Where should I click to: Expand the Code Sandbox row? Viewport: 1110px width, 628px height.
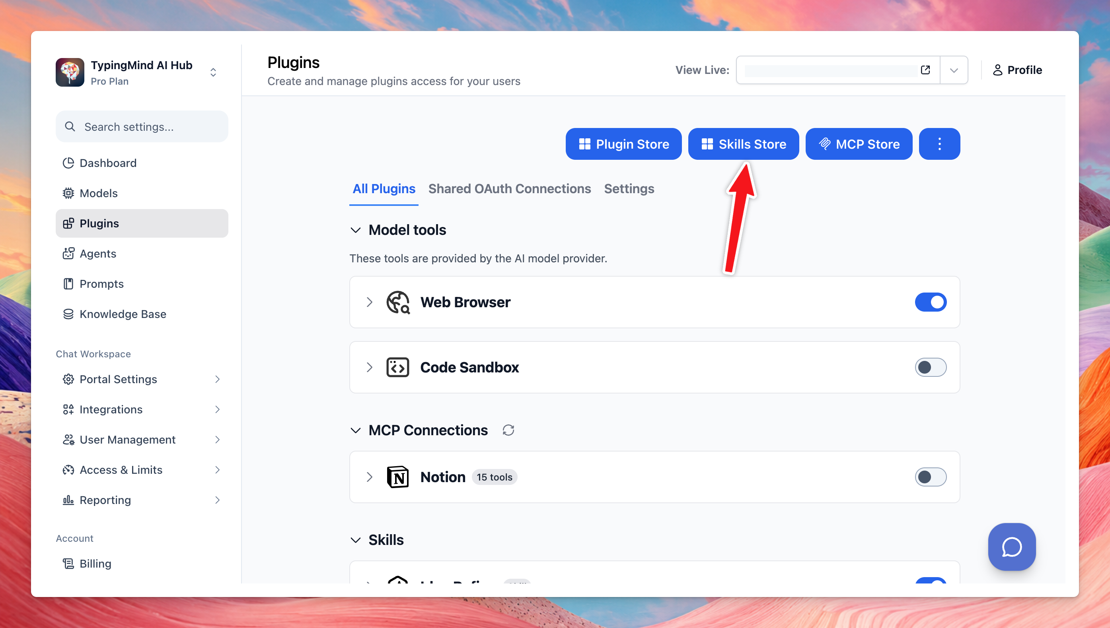(x=369, y=367)
